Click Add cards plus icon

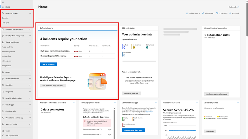click(230, 13)
